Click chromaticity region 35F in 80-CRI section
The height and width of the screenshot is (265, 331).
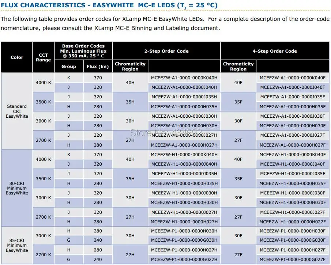pyautogui.click(x=238, y=179)
